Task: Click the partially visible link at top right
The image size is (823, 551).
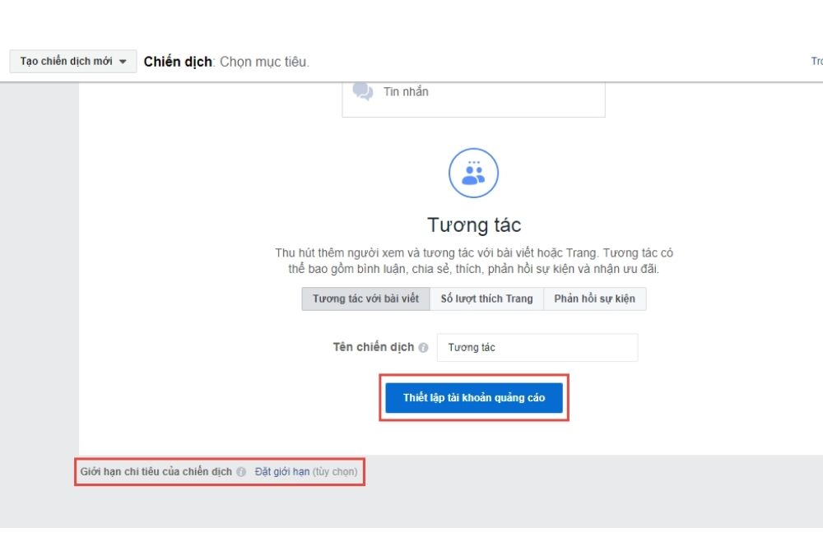Action: (816, 62)
